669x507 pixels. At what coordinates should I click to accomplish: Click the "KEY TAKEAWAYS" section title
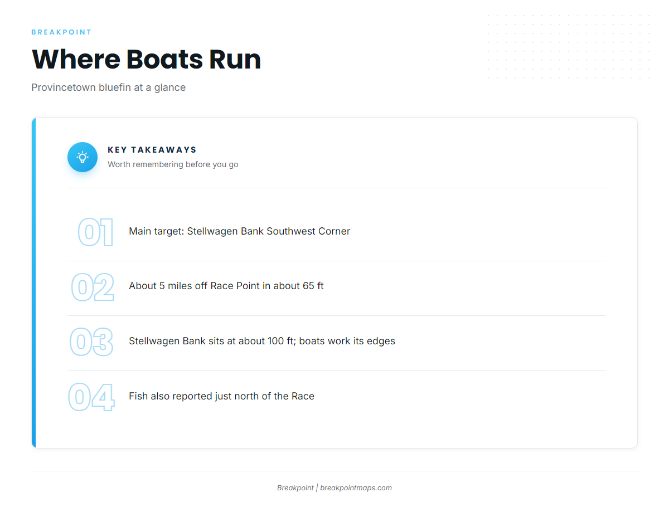coord(152,150)
